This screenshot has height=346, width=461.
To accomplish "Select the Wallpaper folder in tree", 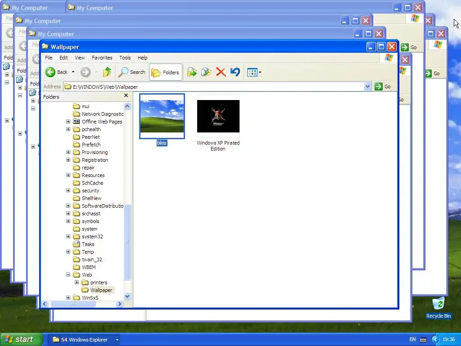I will (x=97, y=290).
